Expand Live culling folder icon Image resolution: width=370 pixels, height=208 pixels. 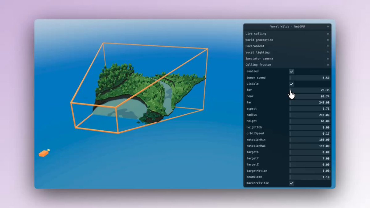click(328, 34)
